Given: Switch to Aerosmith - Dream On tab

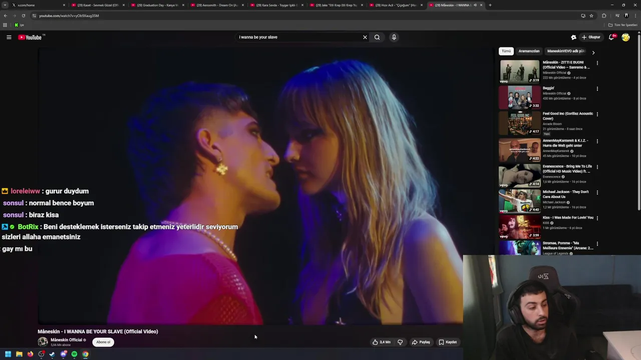Looking at the screenshot, I should point(217,5).
